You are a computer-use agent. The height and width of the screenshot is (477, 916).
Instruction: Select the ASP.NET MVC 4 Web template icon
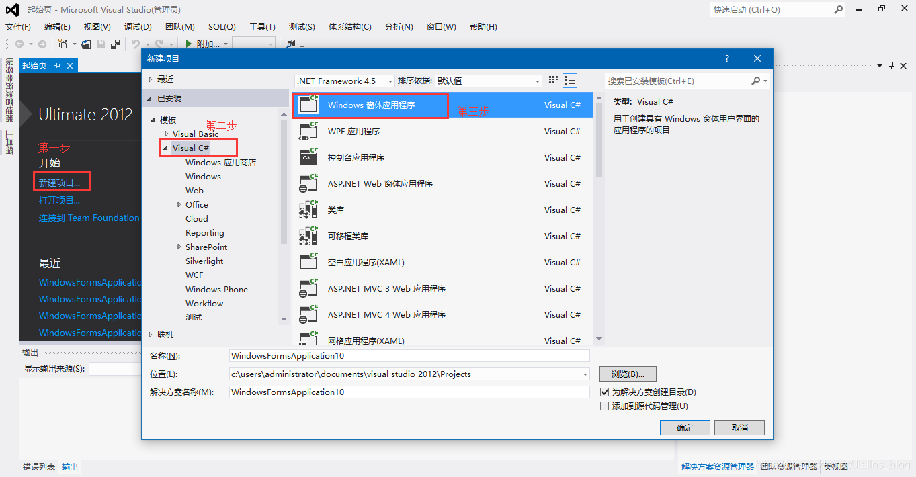click(x=308, y=314)
